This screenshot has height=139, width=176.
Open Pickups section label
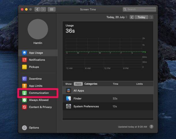34,67
